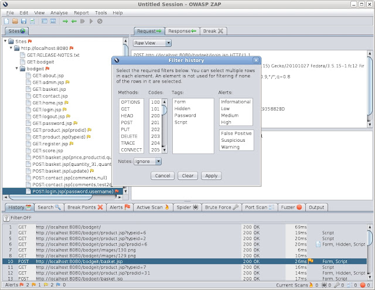Click the Apply button
The height and width of the screenshot is (290, 375).
[211, 176]
